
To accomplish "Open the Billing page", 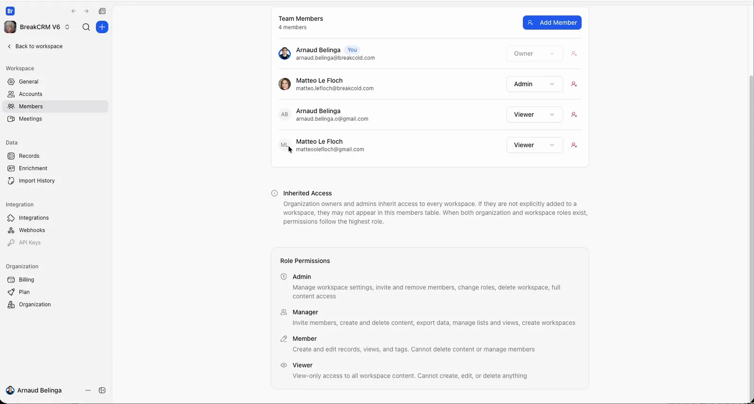I will coord(55,280).
